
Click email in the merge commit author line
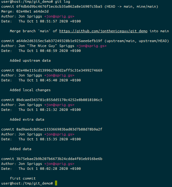point(59,17)
